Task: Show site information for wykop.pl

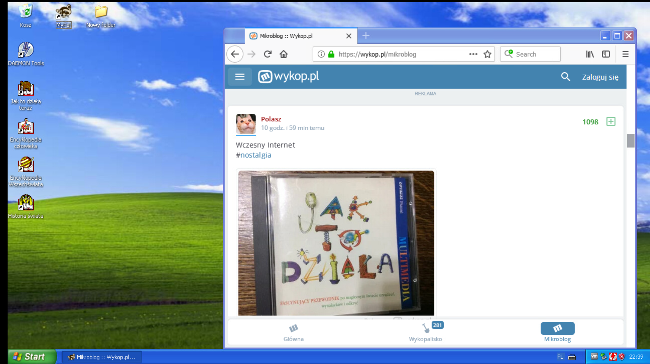Action: 321,54
